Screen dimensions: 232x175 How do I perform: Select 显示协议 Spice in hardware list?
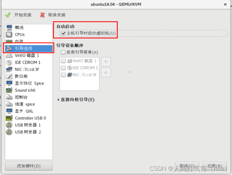click(29, 83)
